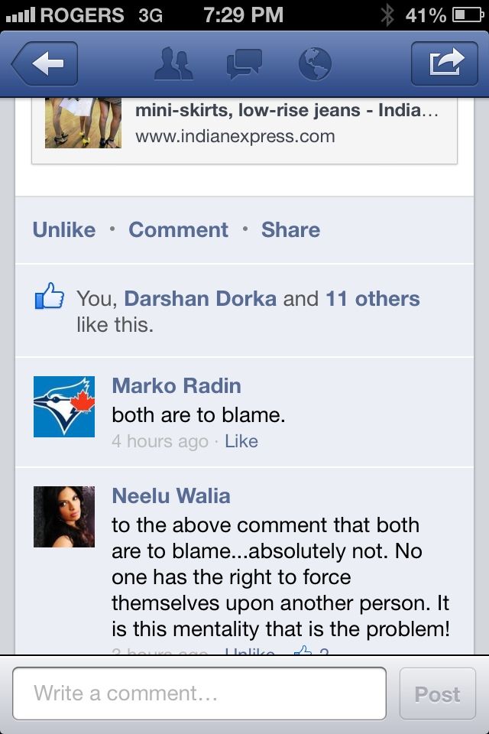Toggle Unlike on the post

[x=64, y=230]
